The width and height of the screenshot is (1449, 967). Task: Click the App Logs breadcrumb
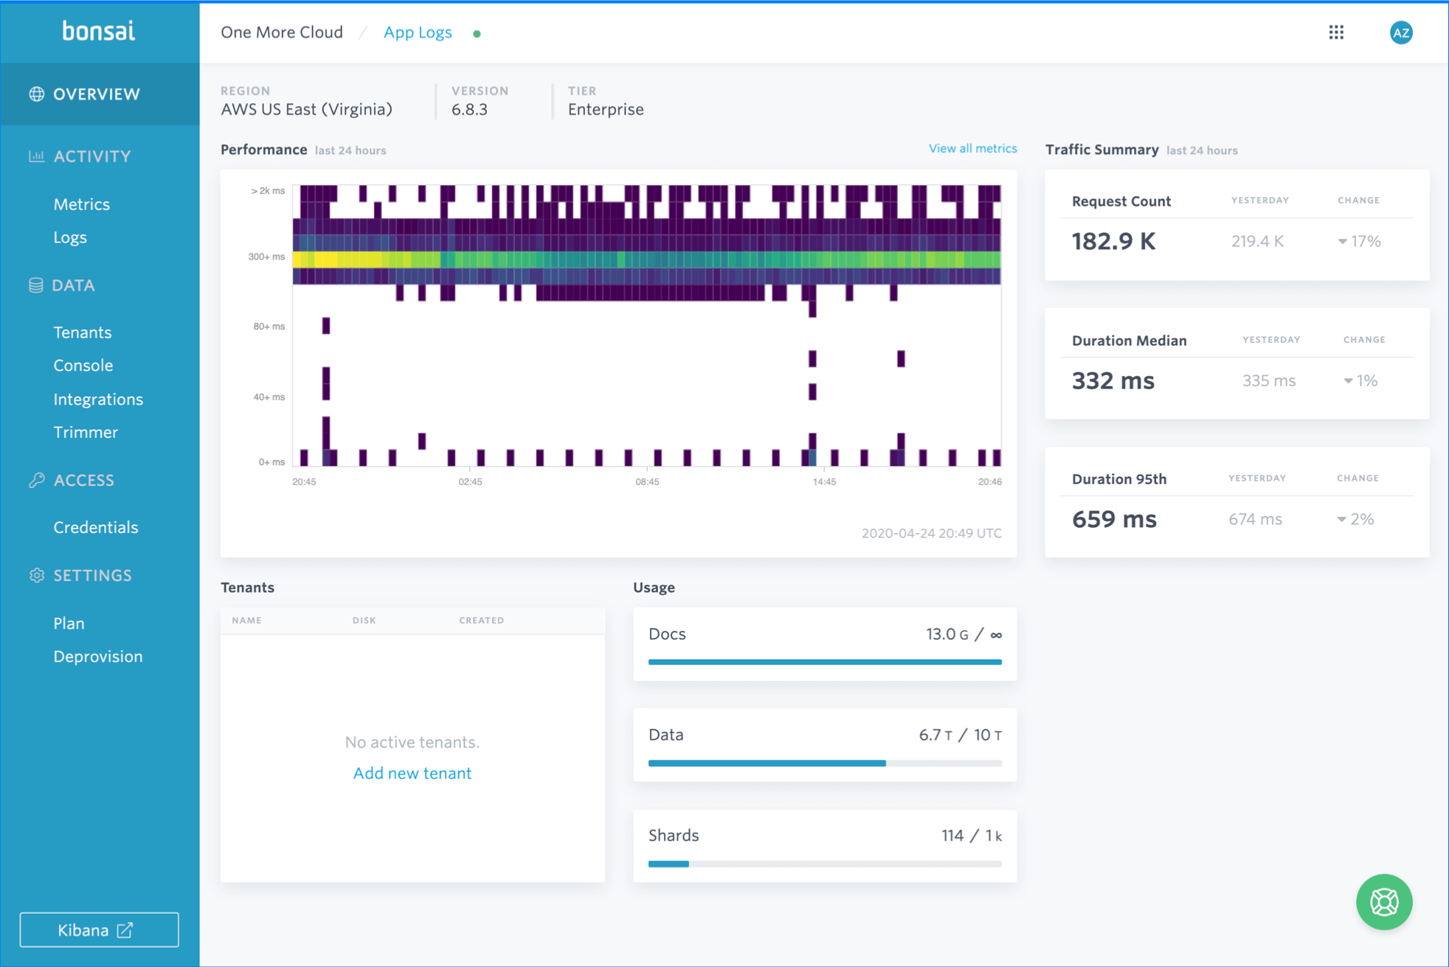pyautogui.click(x=418, y=32)
